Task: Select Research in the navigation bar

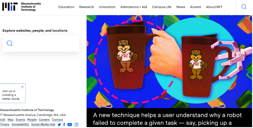Action: pyautogui.click(x=86, y=7)
